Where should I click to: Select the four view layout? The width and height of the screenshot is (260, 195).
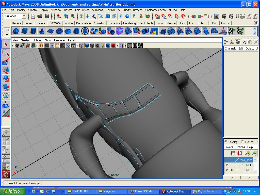pyautogui.click(x=6, y=141)
